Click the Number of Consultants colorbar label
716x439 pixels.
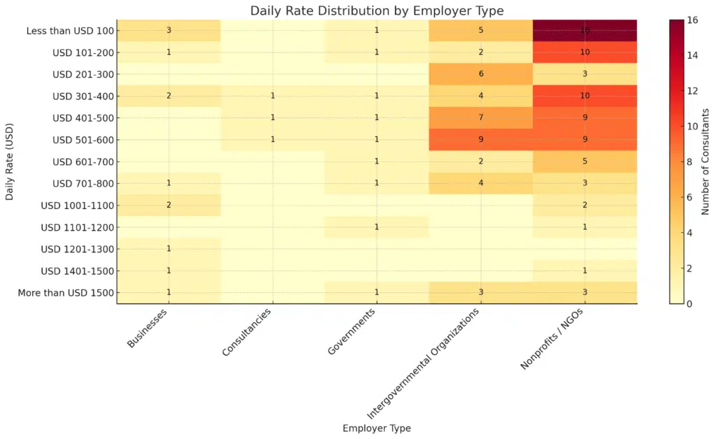click(706, 161)
